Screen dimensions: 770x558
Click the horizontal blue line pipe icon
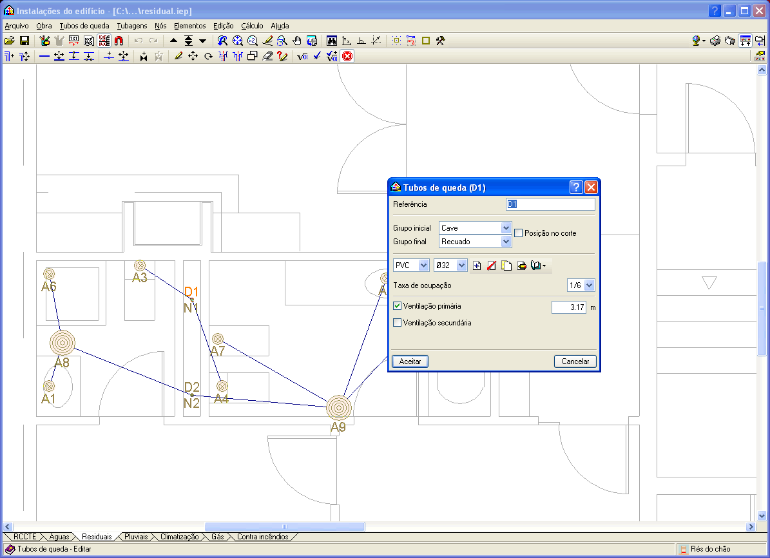tap(44, 57)
